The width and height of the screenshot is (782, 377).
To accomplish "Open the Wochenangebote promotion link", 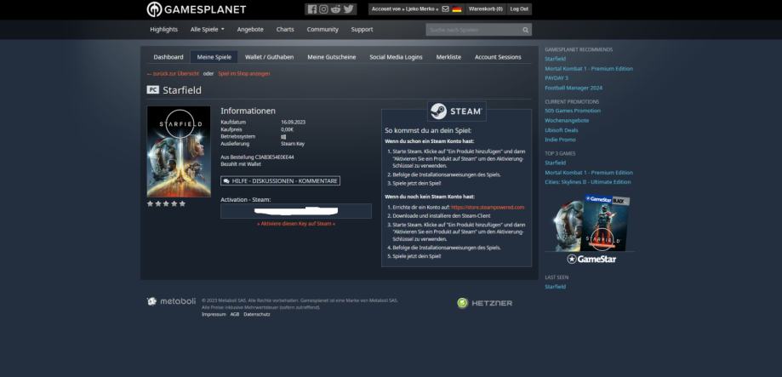I will click(567, 121).
